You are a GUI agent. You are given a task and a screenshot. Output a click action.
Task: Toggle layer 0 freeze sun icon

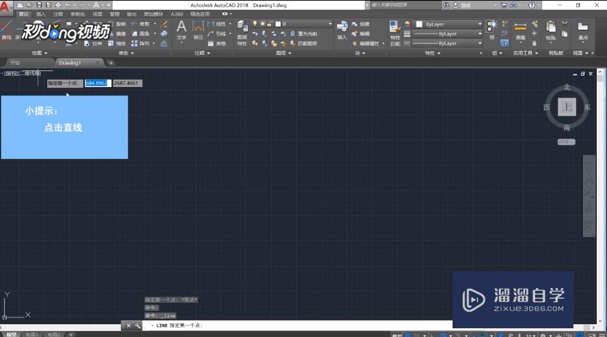tap(262, 24)
